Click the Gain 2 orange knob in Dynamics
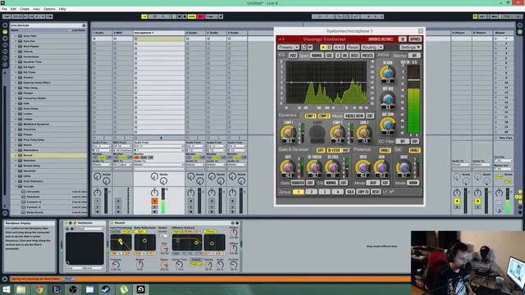525x295 pixels. [x=364, y=133]
